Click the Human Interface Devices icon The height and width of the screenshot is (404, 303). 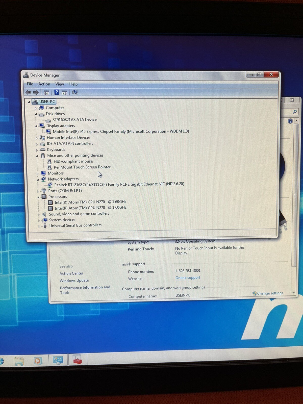click(x=42, y=138)
